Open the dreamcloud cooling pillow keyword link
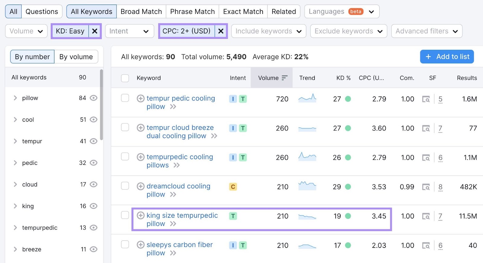The height and width of the screenshot is (263, 483). (x=178, y=186)
